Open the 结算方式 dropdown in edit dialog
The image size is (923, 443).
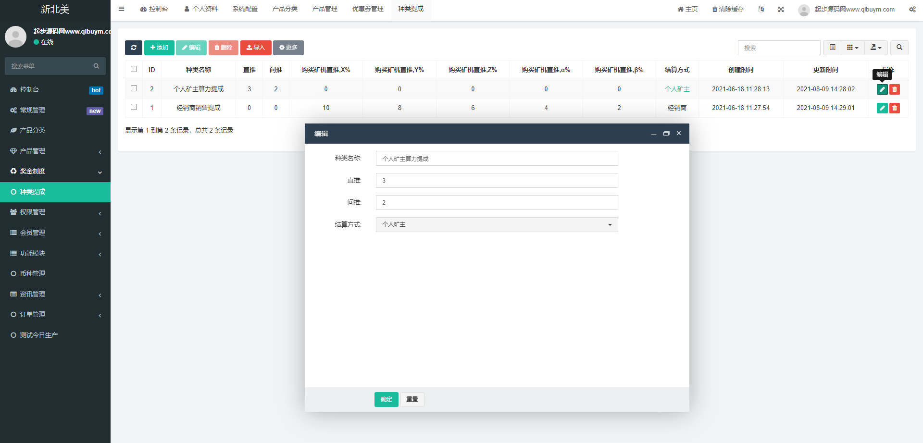(x=497, y=224)
